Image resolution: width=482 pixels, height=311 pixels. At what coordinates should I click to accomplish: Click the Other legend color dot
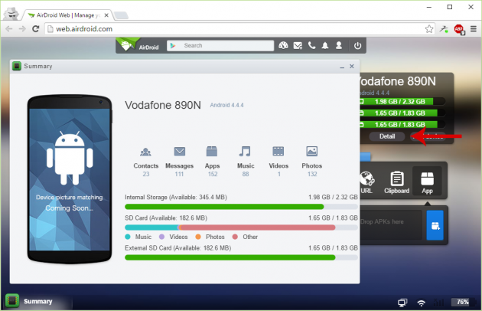235,237
